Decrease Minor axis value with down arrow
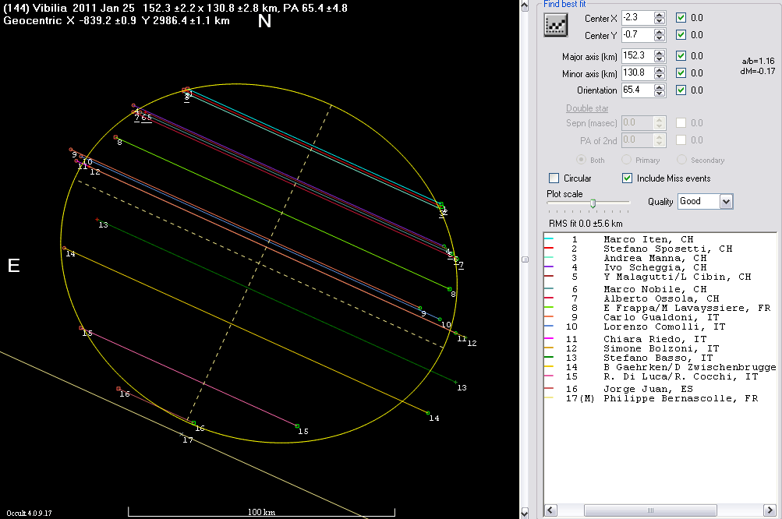Viewport: 782px width, 519px height. click(660, 76)
